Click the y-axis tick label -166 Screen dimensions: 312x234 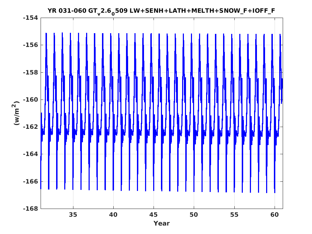pyautogui.click(x=30, y=181)
